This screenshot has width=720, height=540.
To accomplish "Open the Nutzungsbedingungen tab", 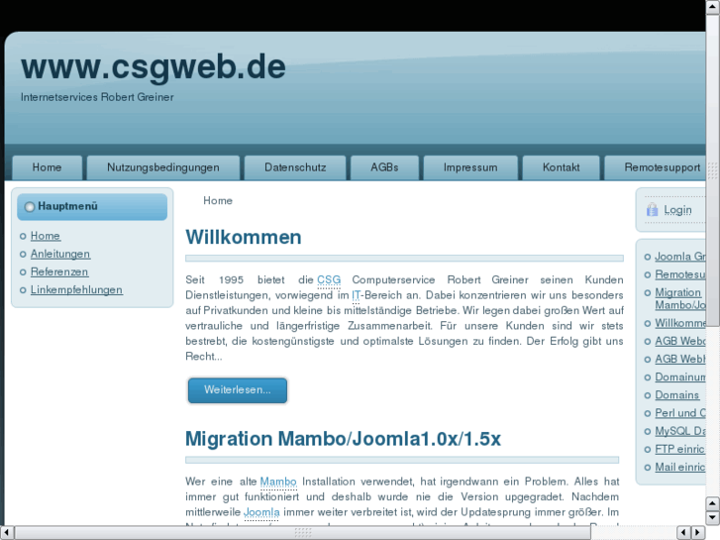I will 163,167.
